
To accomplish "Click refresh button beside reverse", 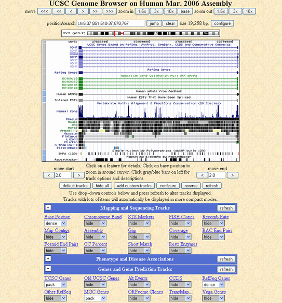I will coord(212,186).
